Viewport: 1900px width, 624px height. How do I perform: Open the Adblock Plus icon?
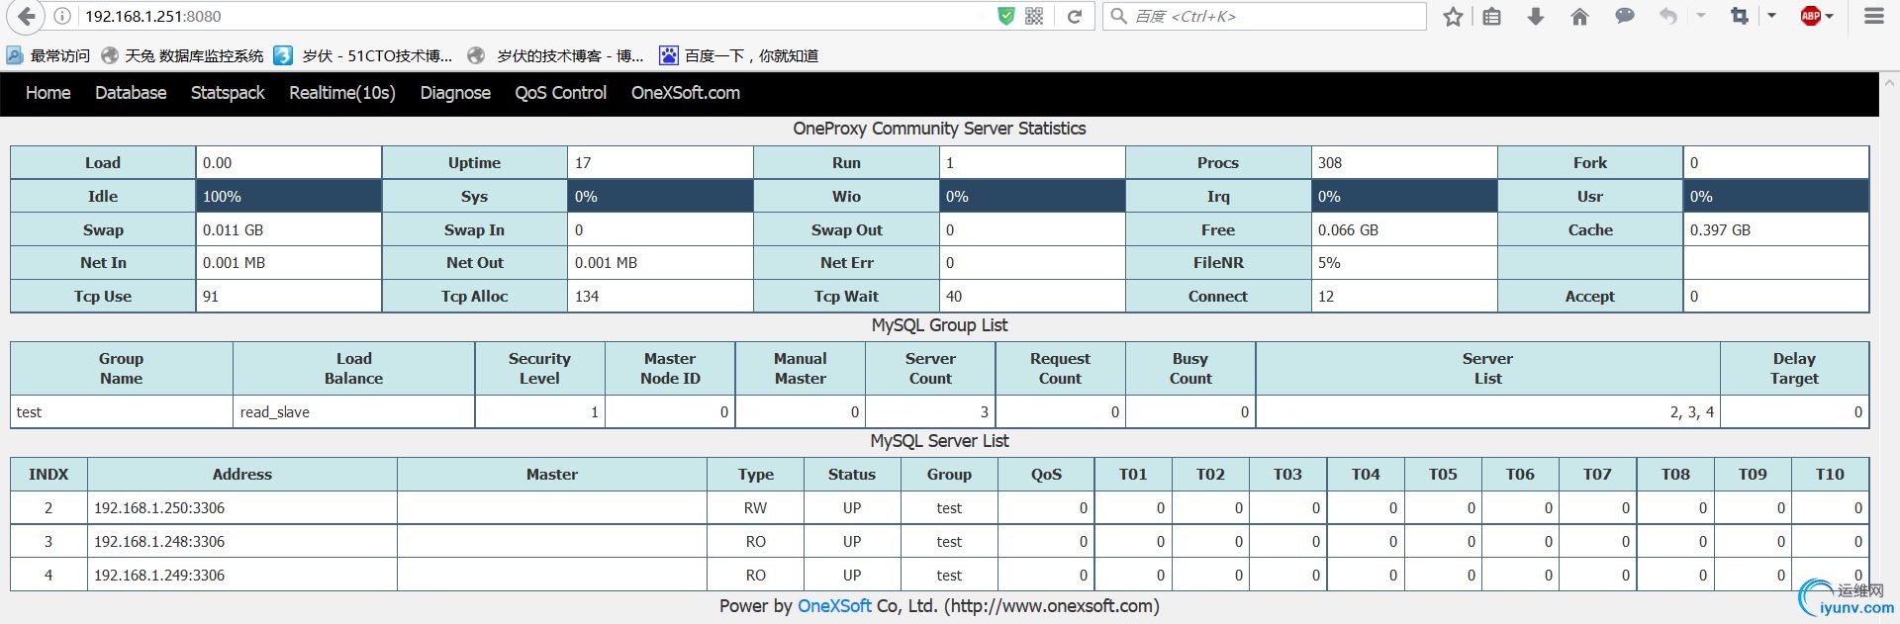1810,16
